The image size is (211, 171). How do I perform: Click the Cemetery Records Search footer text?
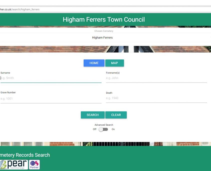(25, 155)
